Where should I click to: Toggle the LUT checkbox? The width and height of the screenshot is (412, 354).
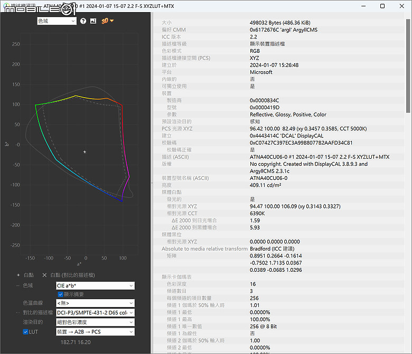pos(25,332)
